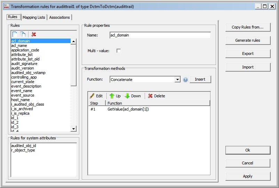Viewport: 279px width, 188px height.
Task: Select the r_object_type system attribute rule
Action: click(23, 150)
